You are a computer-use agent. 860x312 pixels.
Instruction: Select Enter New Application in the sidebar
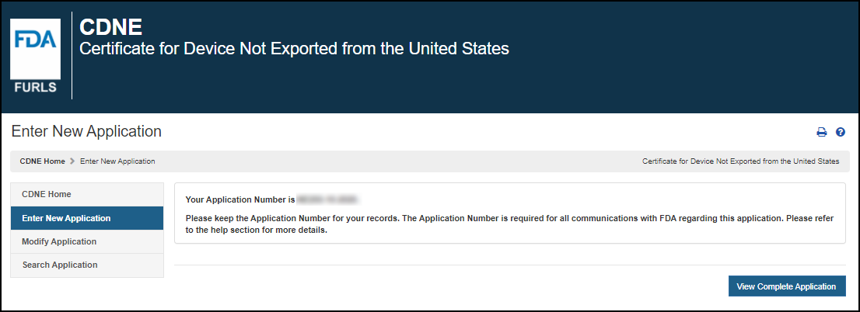click(x=66, y=218)
